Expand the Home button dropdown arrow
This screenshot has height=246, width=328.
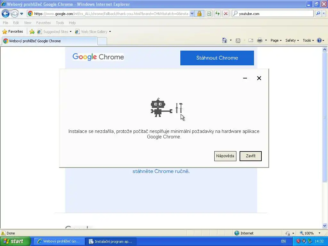pyautogui.click(x=231, y=40)
